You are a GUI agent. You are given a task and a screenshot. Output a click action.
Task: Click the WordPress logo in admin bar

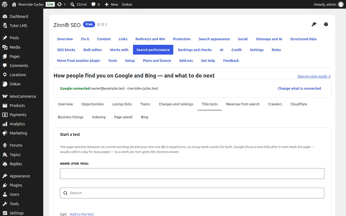coord(5,4)
